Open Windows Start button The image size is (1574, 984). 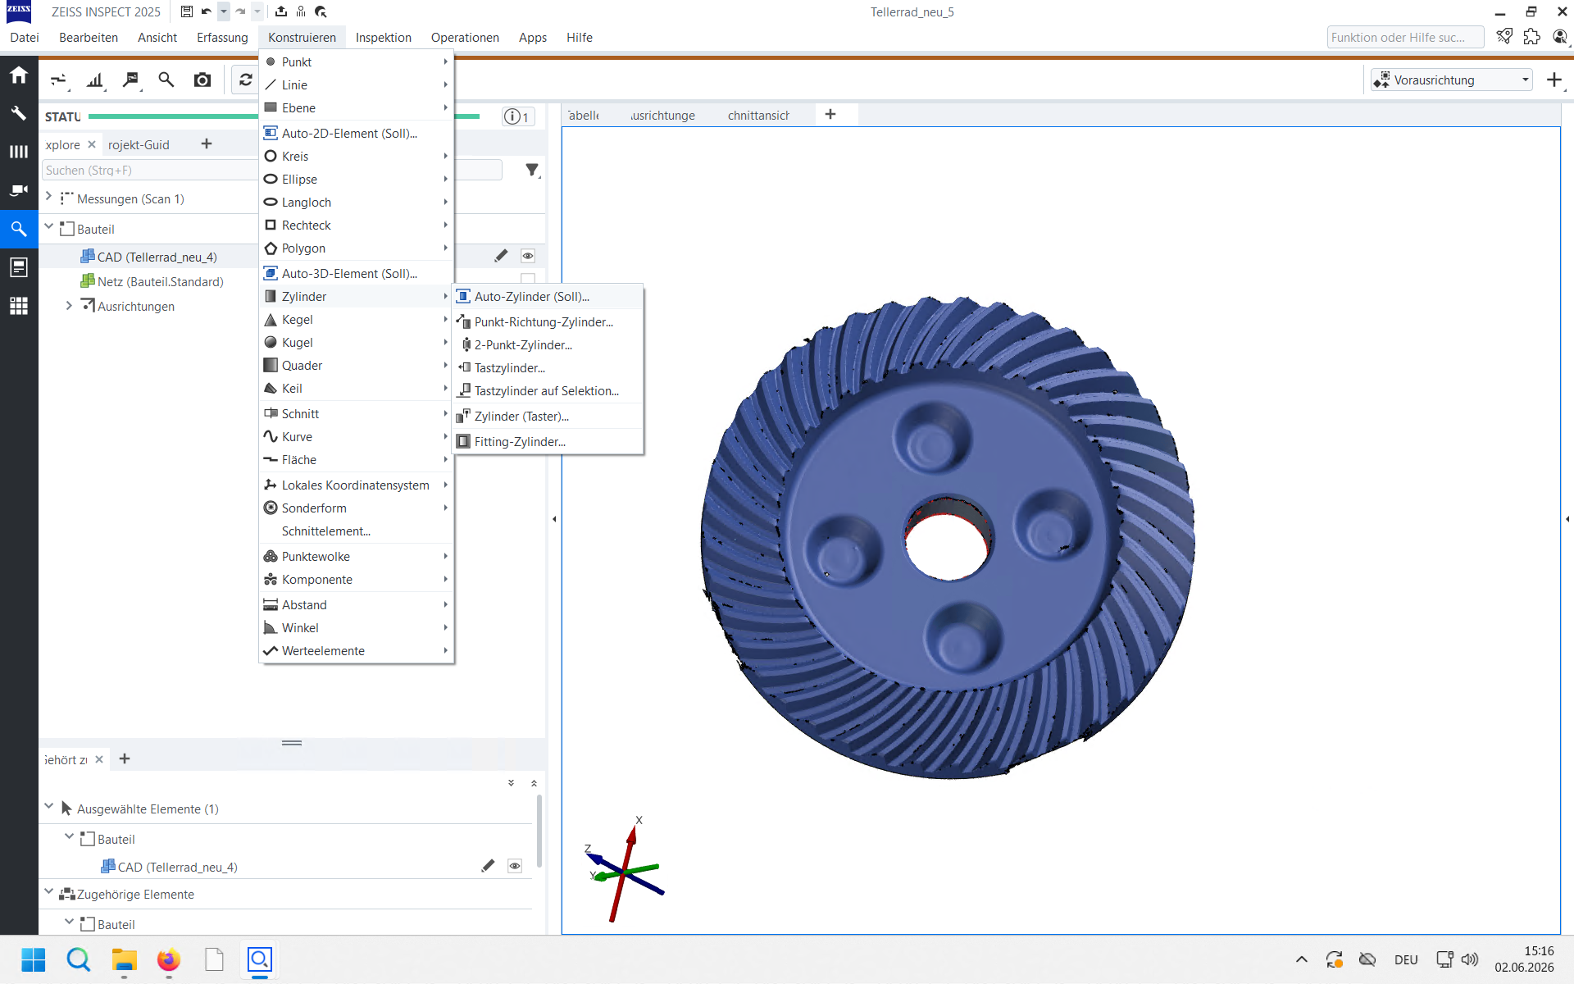34,959
